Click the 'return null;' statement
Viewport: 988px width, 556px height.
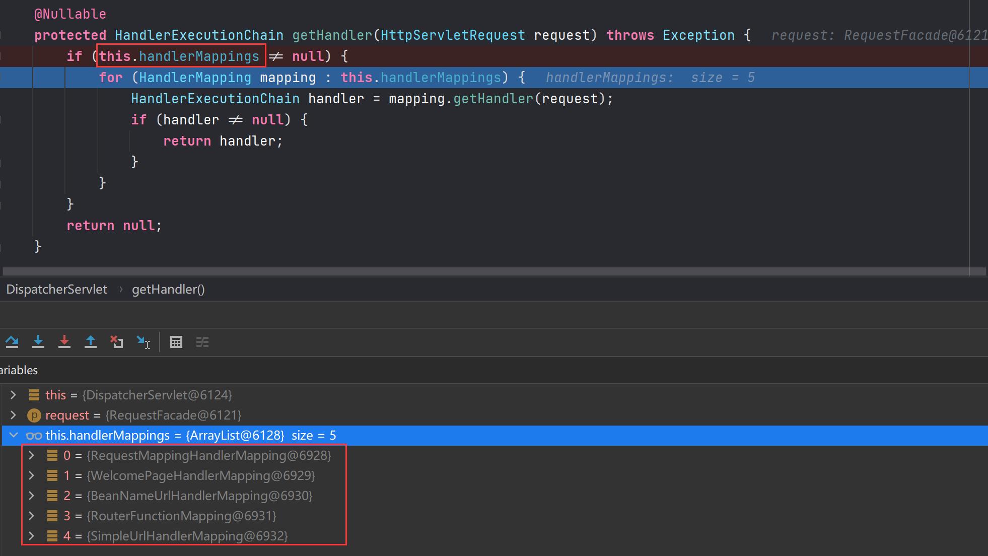point(114,226)
